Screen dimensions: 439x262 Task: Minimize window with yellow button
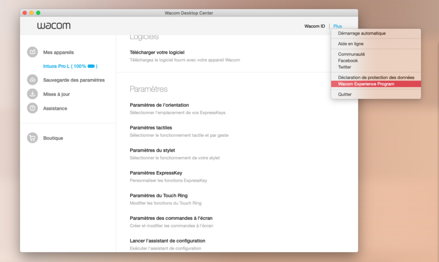(x=32, y=13)
